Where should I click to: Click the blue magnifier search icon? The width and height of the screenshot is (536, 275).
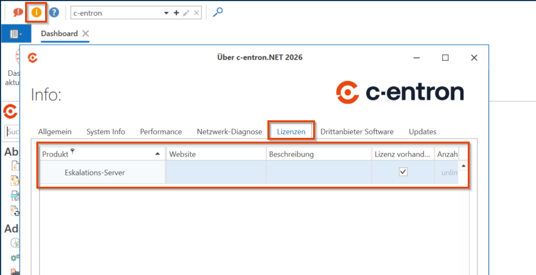[x=218, y=13]
